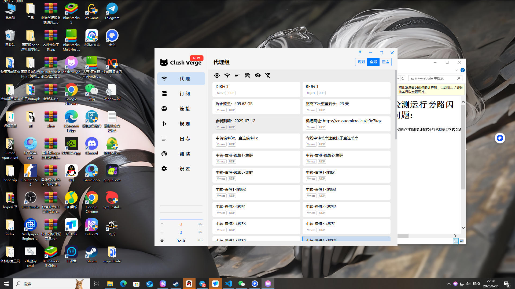Show hidden system tray icons
515x289 pixels.
click(x=449, y=284)
